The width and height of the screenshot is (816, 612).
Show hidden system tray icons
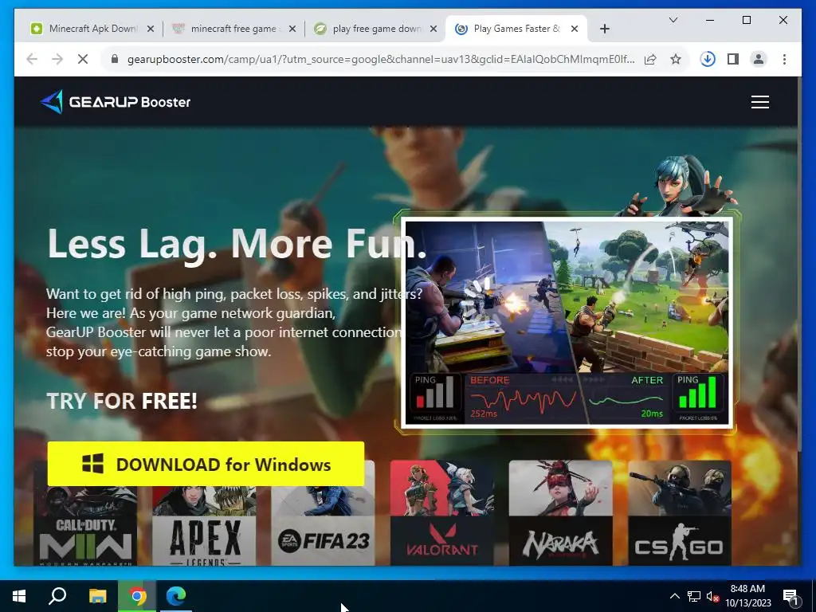[674, 596]
